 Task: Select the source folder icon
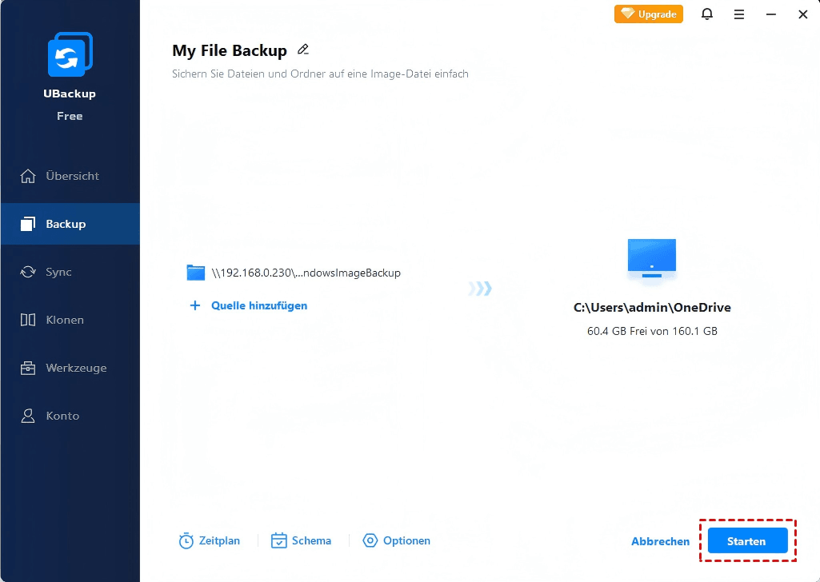[196, 273]
